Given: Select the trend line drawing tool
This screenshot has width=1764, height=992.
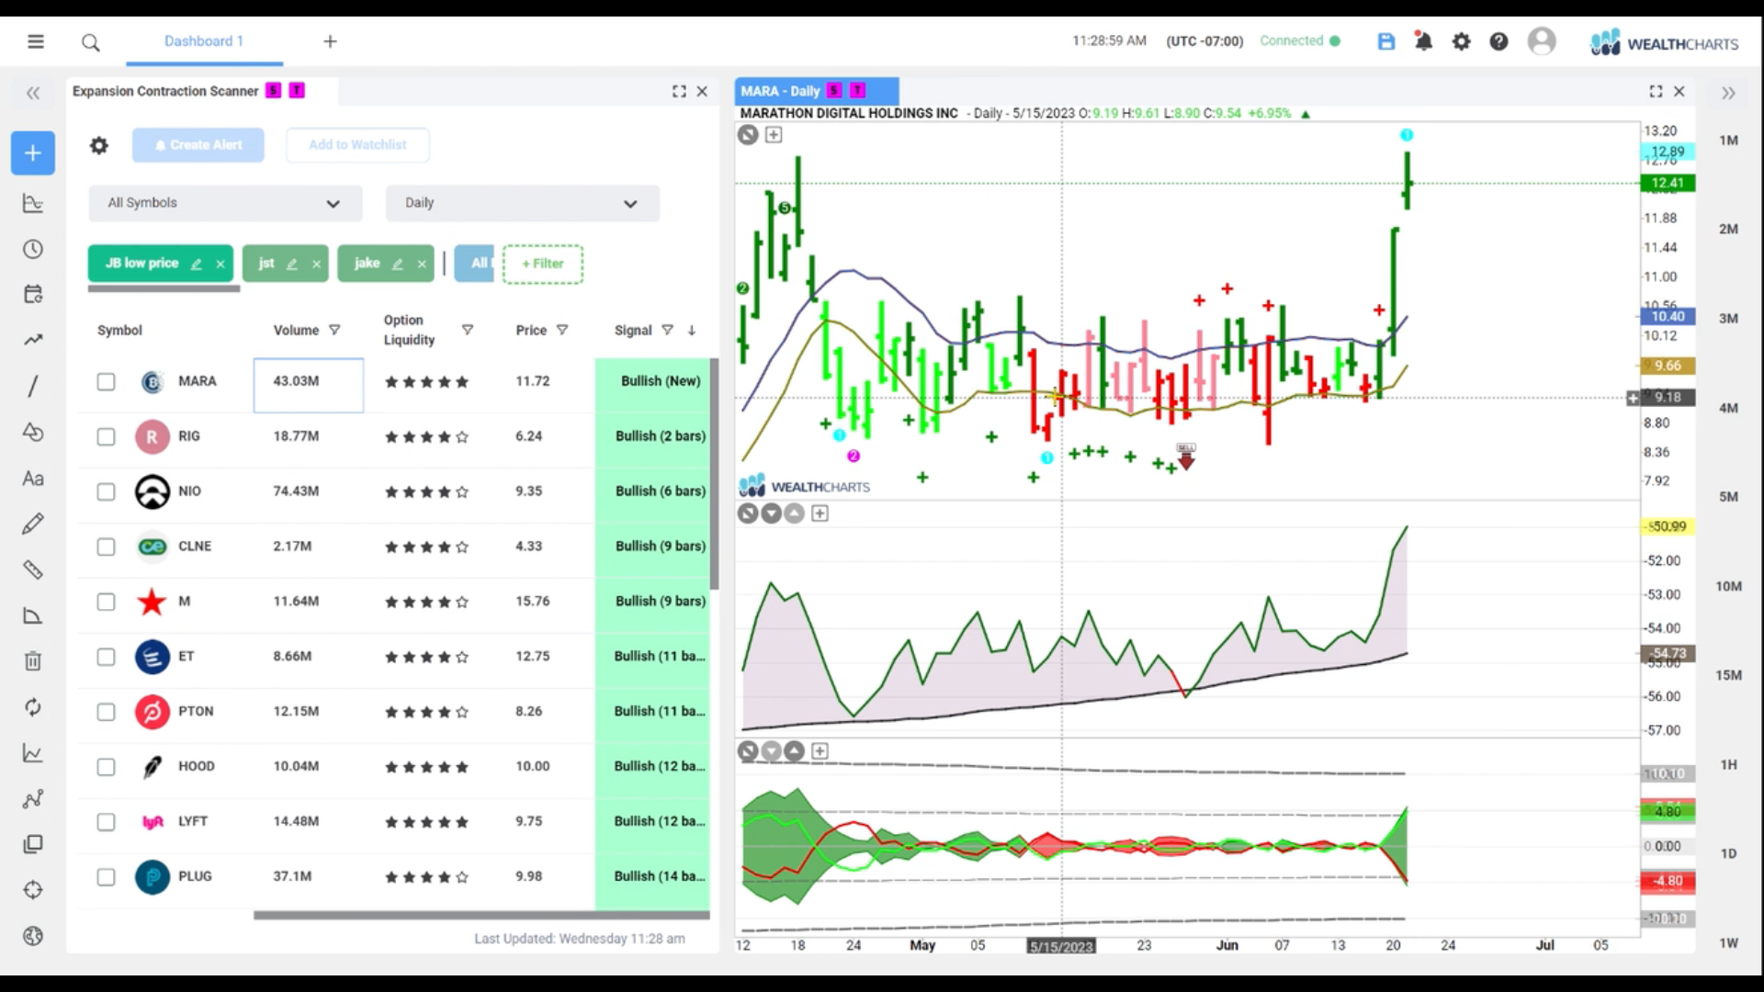Looking at the screenshot, I should (x=33, y=386).
